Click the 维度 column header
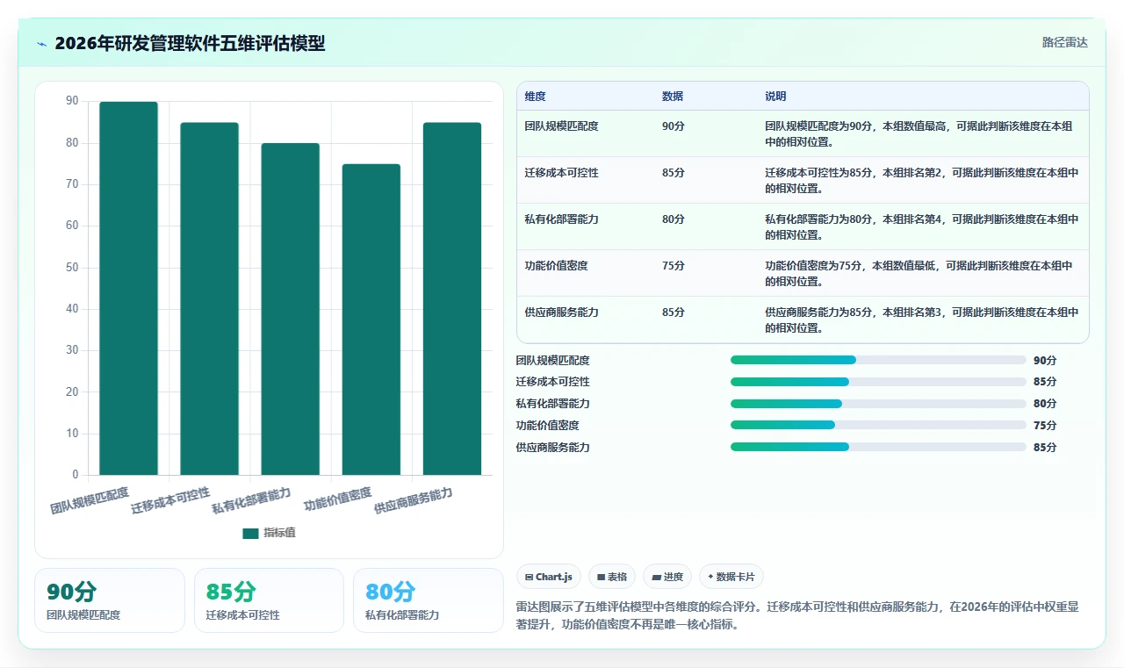 pyautogui.click(x=536, y=97)
